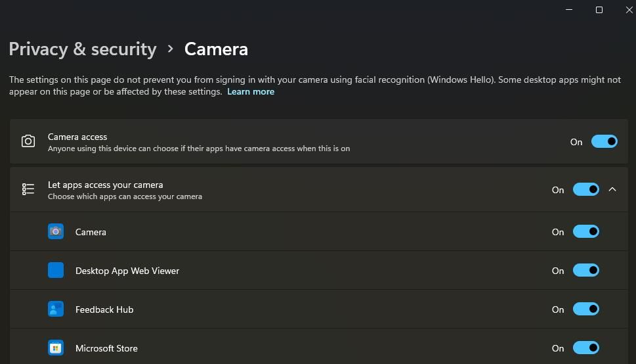
Task: Maximize the Settings window
Action: coord(599,10)
